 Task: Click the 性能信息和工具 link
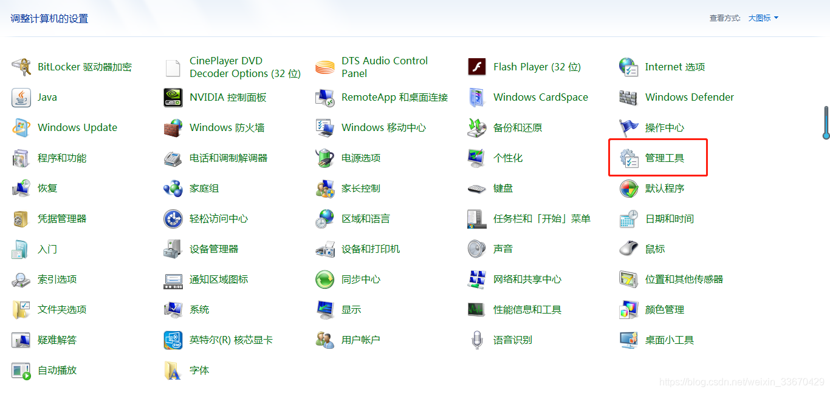[527, 309]
